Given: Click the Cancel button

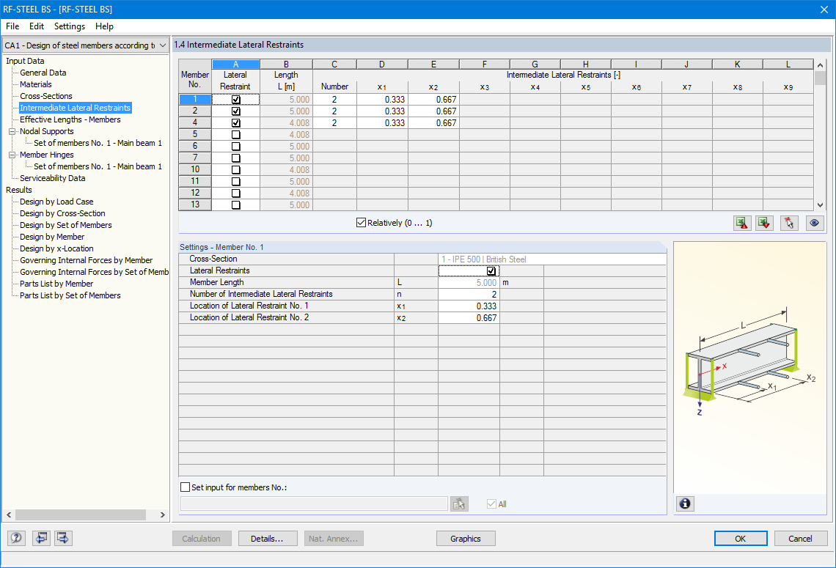Looking at the screenshot, I should (x=800, y=539).
